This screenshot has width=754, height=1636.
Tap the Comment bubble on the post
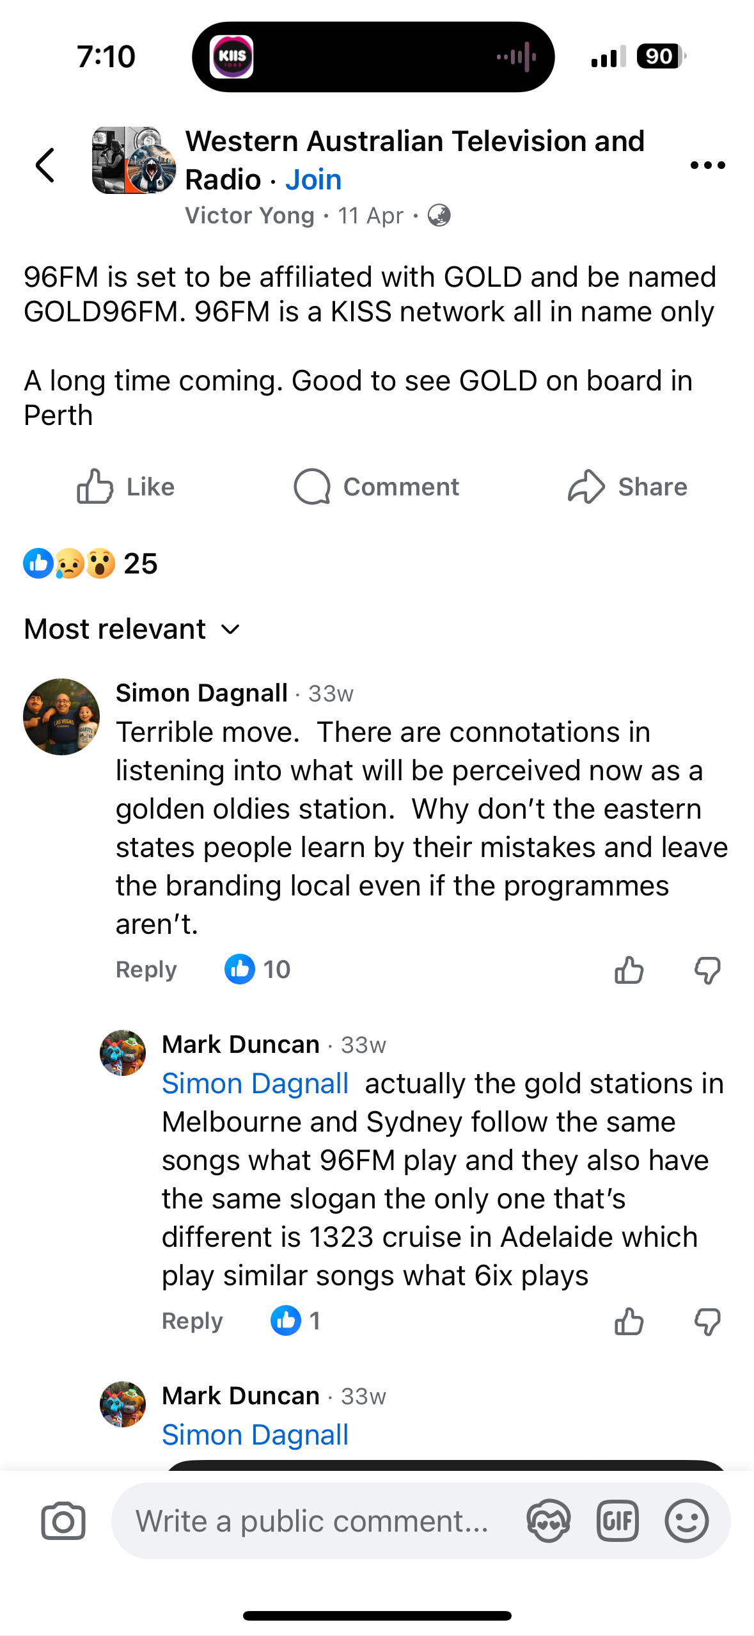[x=376, y=487]
